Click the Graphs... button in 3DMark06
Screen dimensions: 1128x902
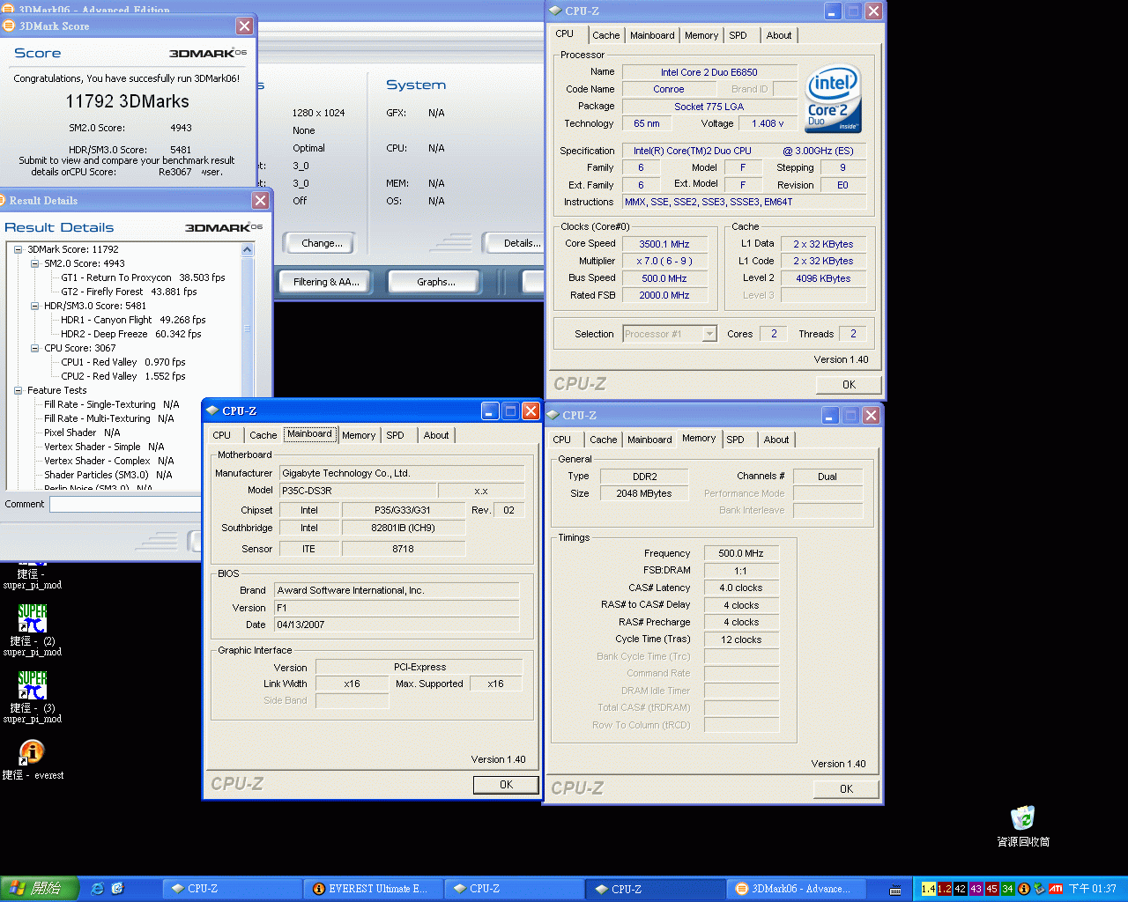pyautogui.click(x=436, y=282)
